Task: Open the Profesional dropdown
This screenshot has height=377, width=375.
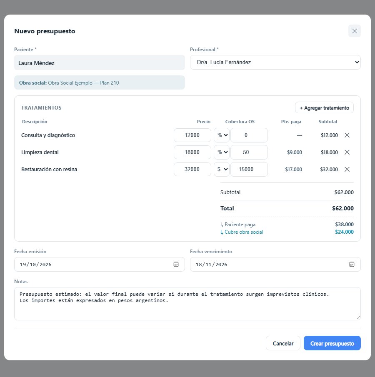Action: coord(275,62)
